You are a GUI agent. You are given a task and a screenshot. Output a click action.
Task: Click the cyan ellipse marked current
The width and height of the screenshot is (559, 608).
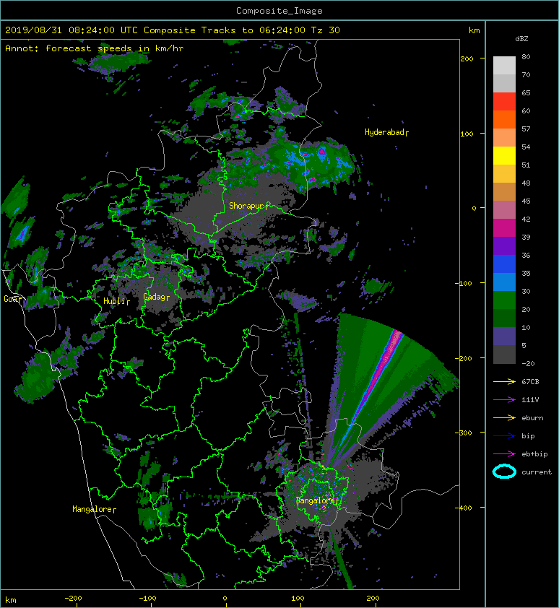[504, 472]
